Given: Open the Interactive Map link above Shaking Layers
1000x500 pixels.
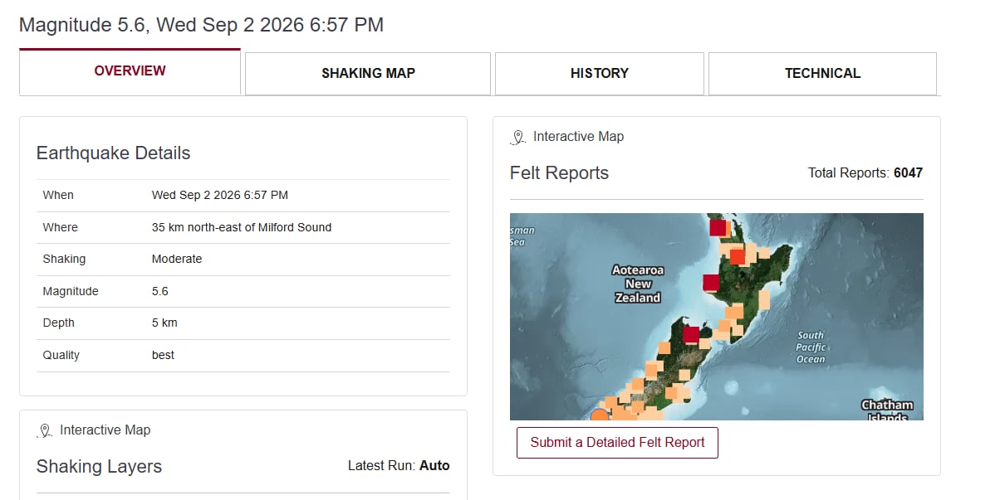Looking at the screenshot, I should pyautogui.click(x=105, y=430).
